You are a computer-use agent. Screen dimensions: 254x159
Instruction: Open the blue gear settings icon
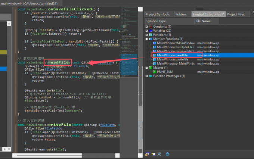167,154
